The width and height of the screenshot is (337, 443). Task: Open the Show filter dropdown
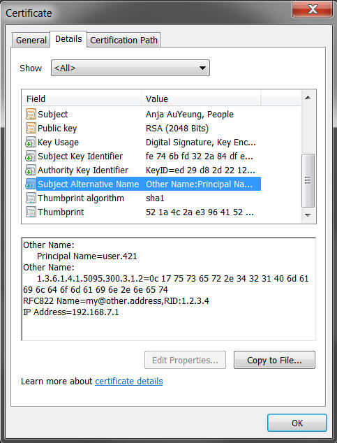point(130,68)
